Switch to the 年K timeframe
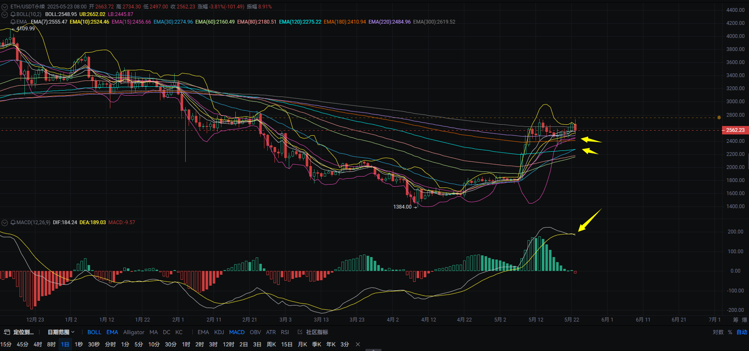The image size is (749, 351). (x=331, y=344)
